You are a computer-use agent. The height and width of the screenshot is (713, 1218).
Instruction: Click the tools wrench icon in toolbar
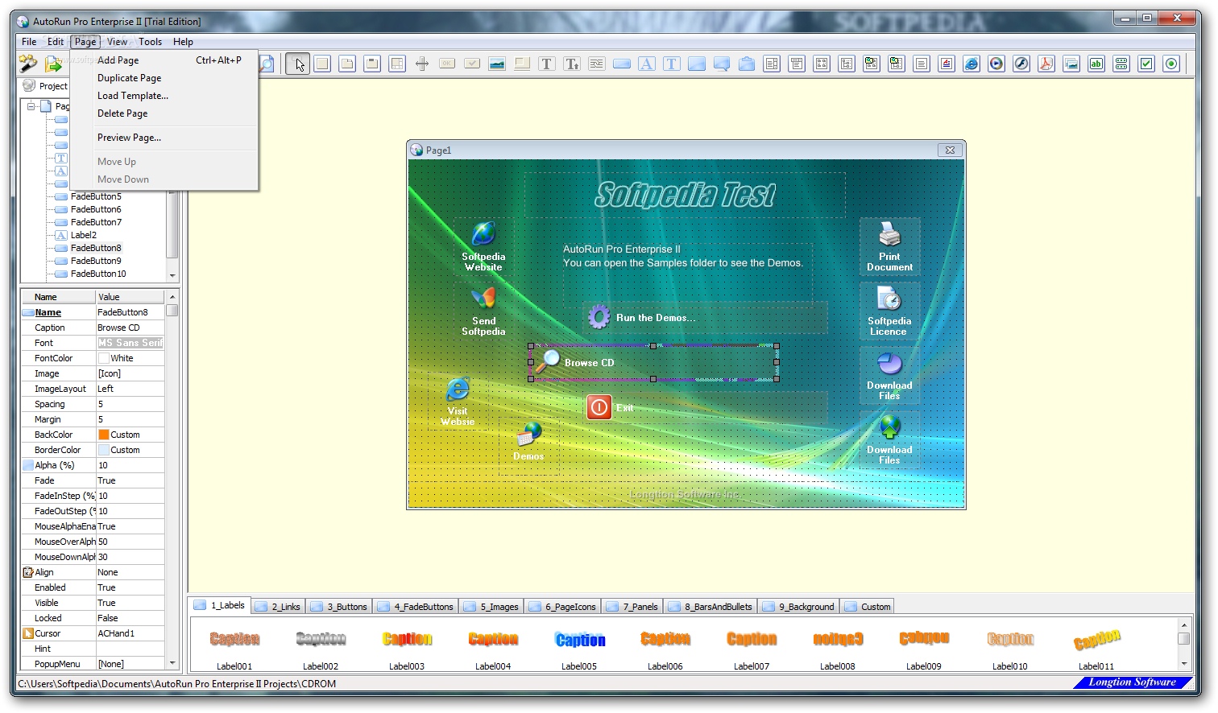point(28,63)
